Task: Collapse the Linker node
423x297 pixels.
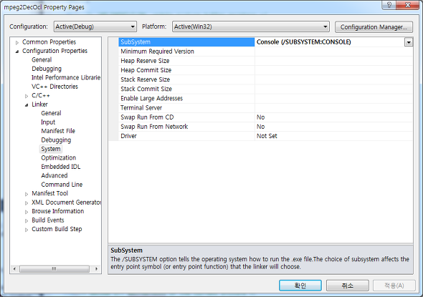Action: [x=27, y=104]
